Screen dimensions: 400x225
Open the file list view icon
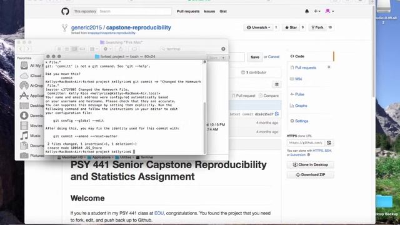(x=277, y=84)
